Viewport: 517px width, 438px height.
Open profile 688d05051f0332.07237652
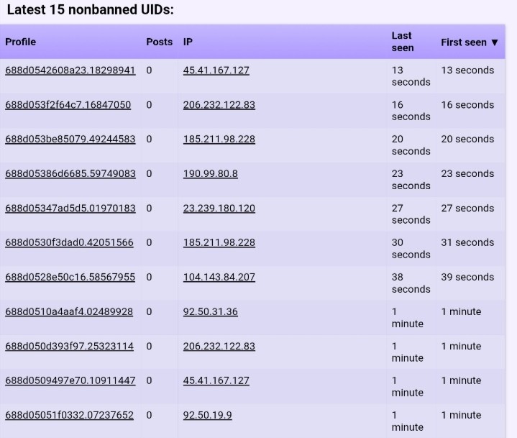tap(69, 416)
